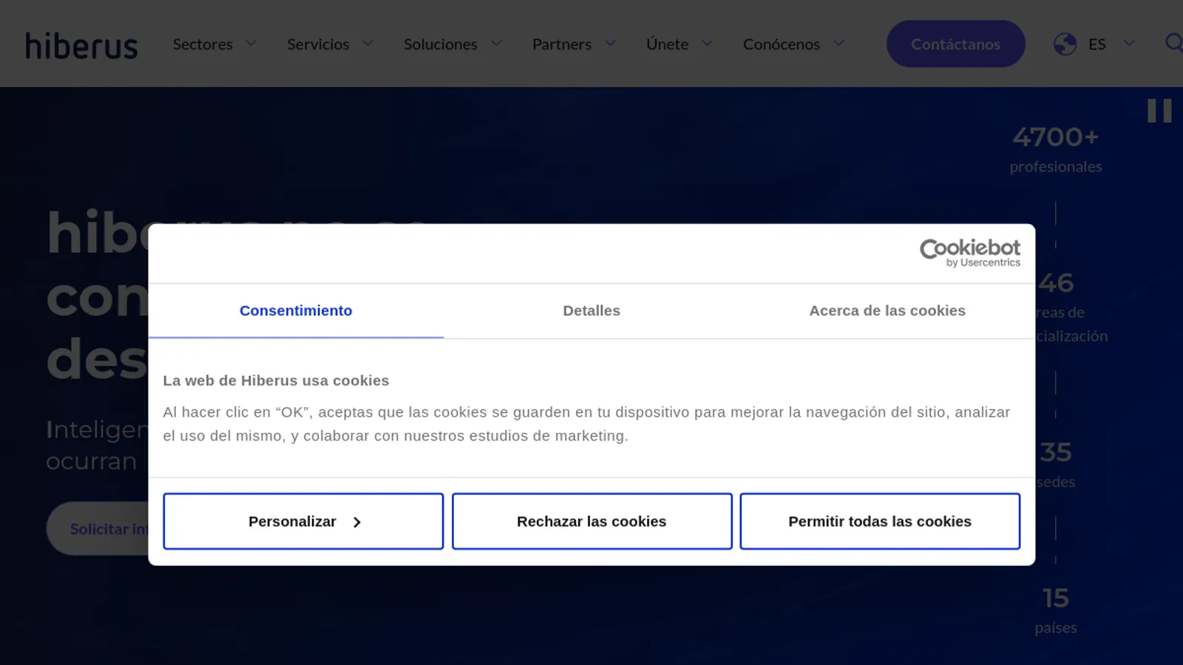1183x665 pixels.
Task: Open the Partners menu item
Action: click(562, 44)
